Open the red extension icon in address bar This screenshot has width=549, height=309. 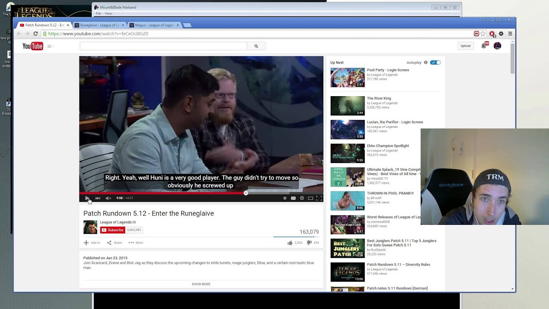(476, 33)
